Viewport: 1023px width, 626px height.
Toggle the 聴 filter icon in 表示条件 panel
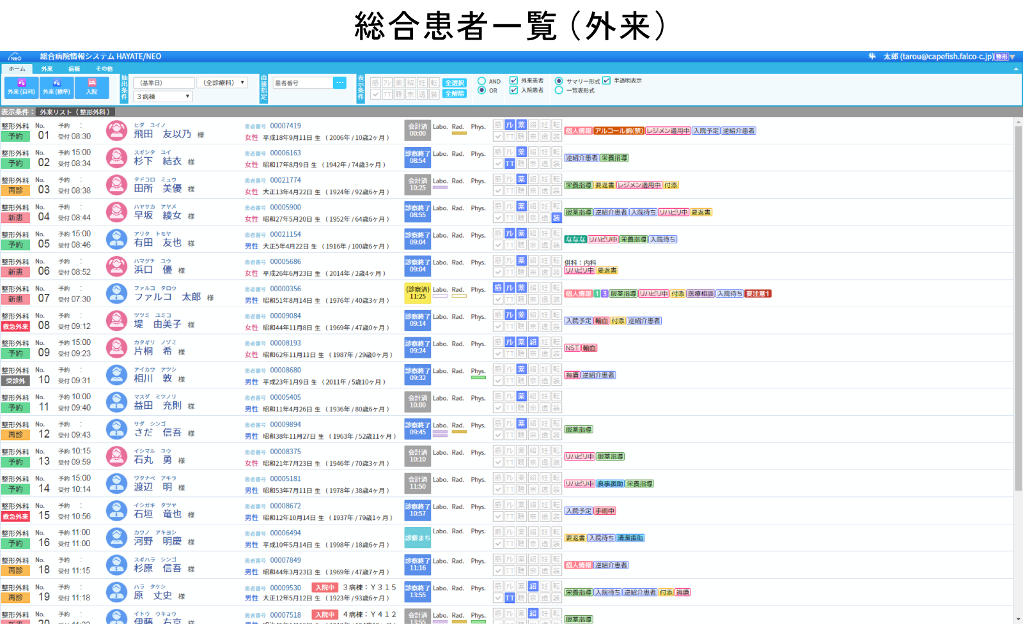pos(399,95)
